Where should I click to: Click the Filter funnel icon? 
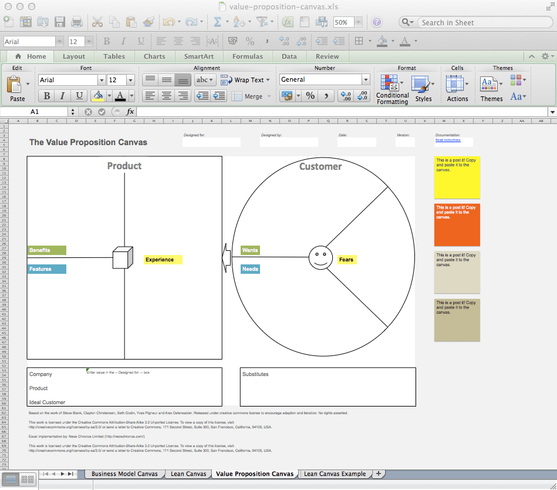coord(262,22)
